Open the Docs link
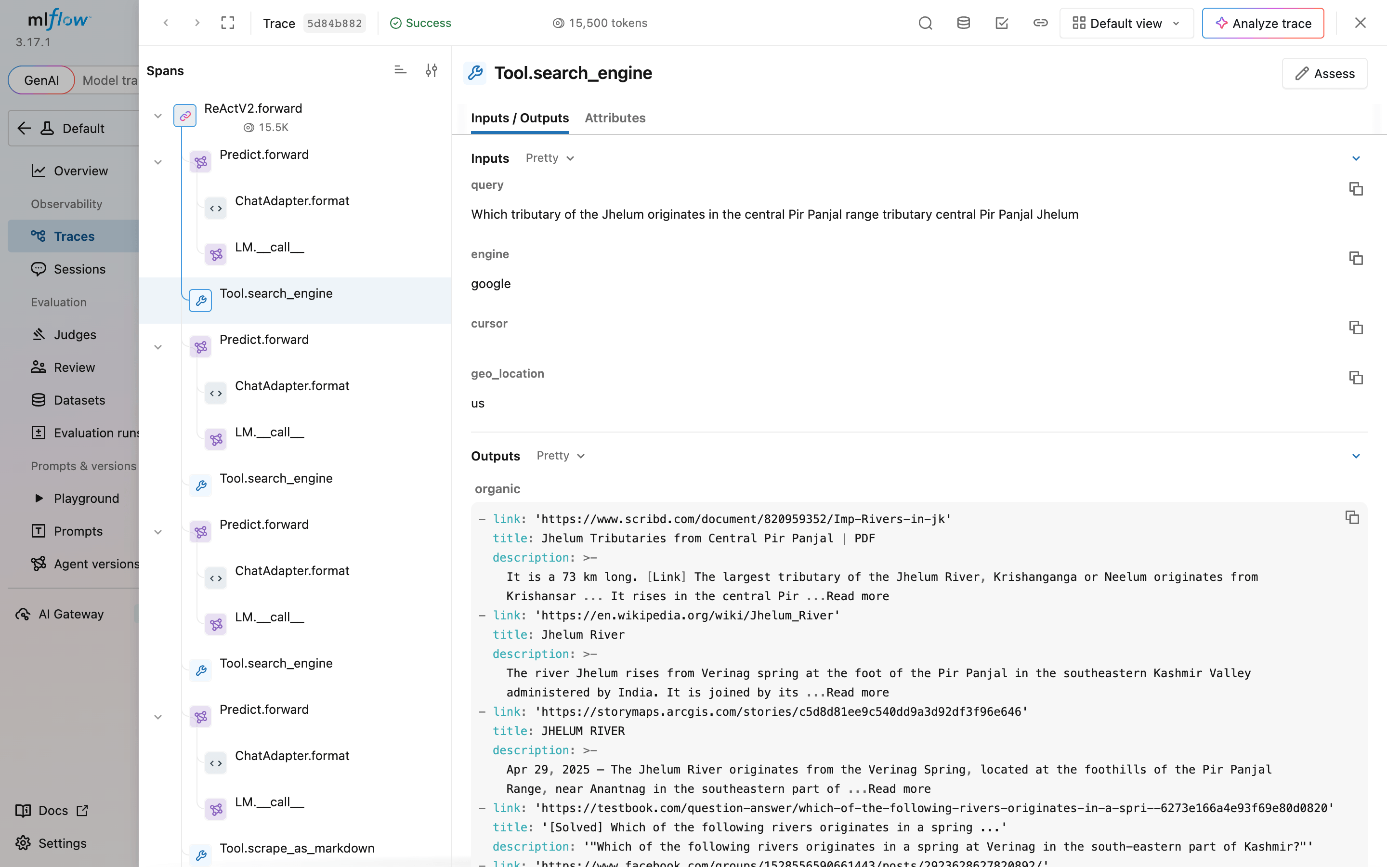This screenshot has width=1387, height=867. click(x=52, y=810)
